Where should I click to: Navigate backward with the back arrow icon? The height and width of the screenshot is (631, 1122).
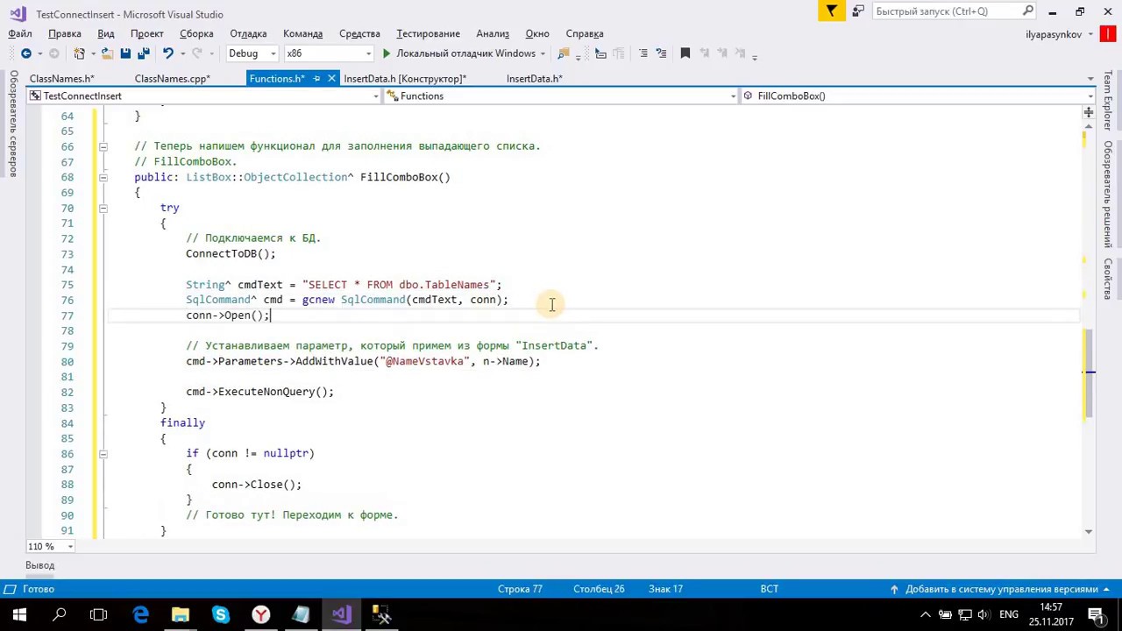point(25,53)
